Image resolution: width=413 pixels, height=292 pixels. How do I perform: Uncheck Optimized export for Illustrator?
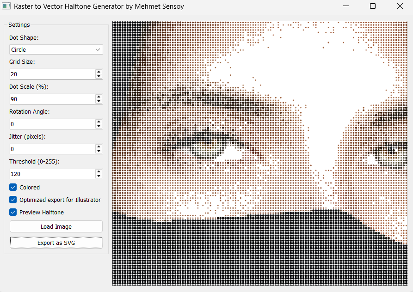pyautogui.click(x=13, y=200)
